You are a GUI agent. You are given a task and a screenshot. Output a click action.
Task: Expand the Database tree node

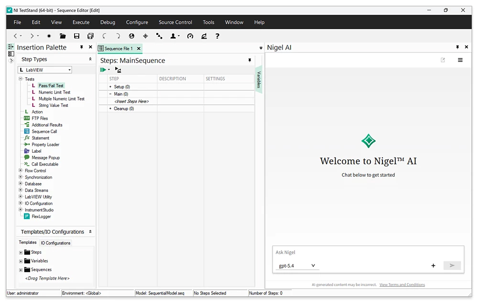coord(21,183)
